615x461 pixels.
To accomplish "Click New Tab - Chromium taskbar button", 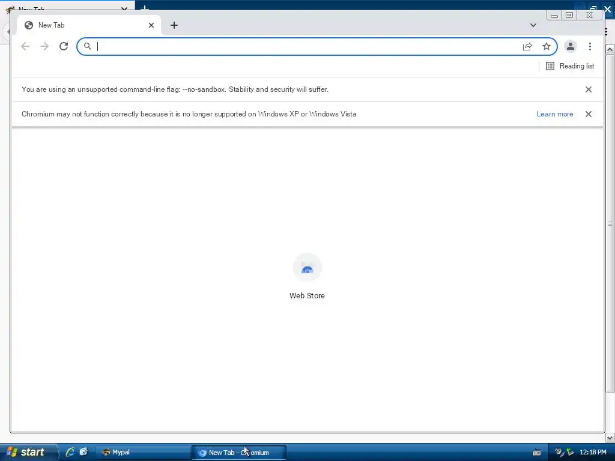I will [x=239, y=453].
